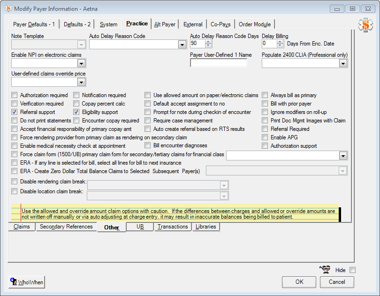Viewport: 380px width, 296px height.
Task: Enable Notification required checkbox
Action: point(76,95)
